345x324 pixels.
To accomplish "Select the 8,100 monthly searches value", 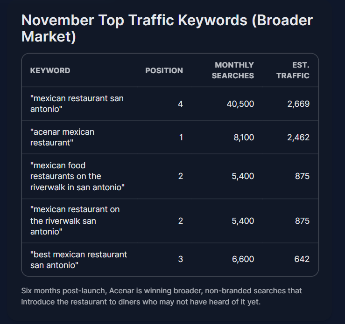I will [243, 137].
